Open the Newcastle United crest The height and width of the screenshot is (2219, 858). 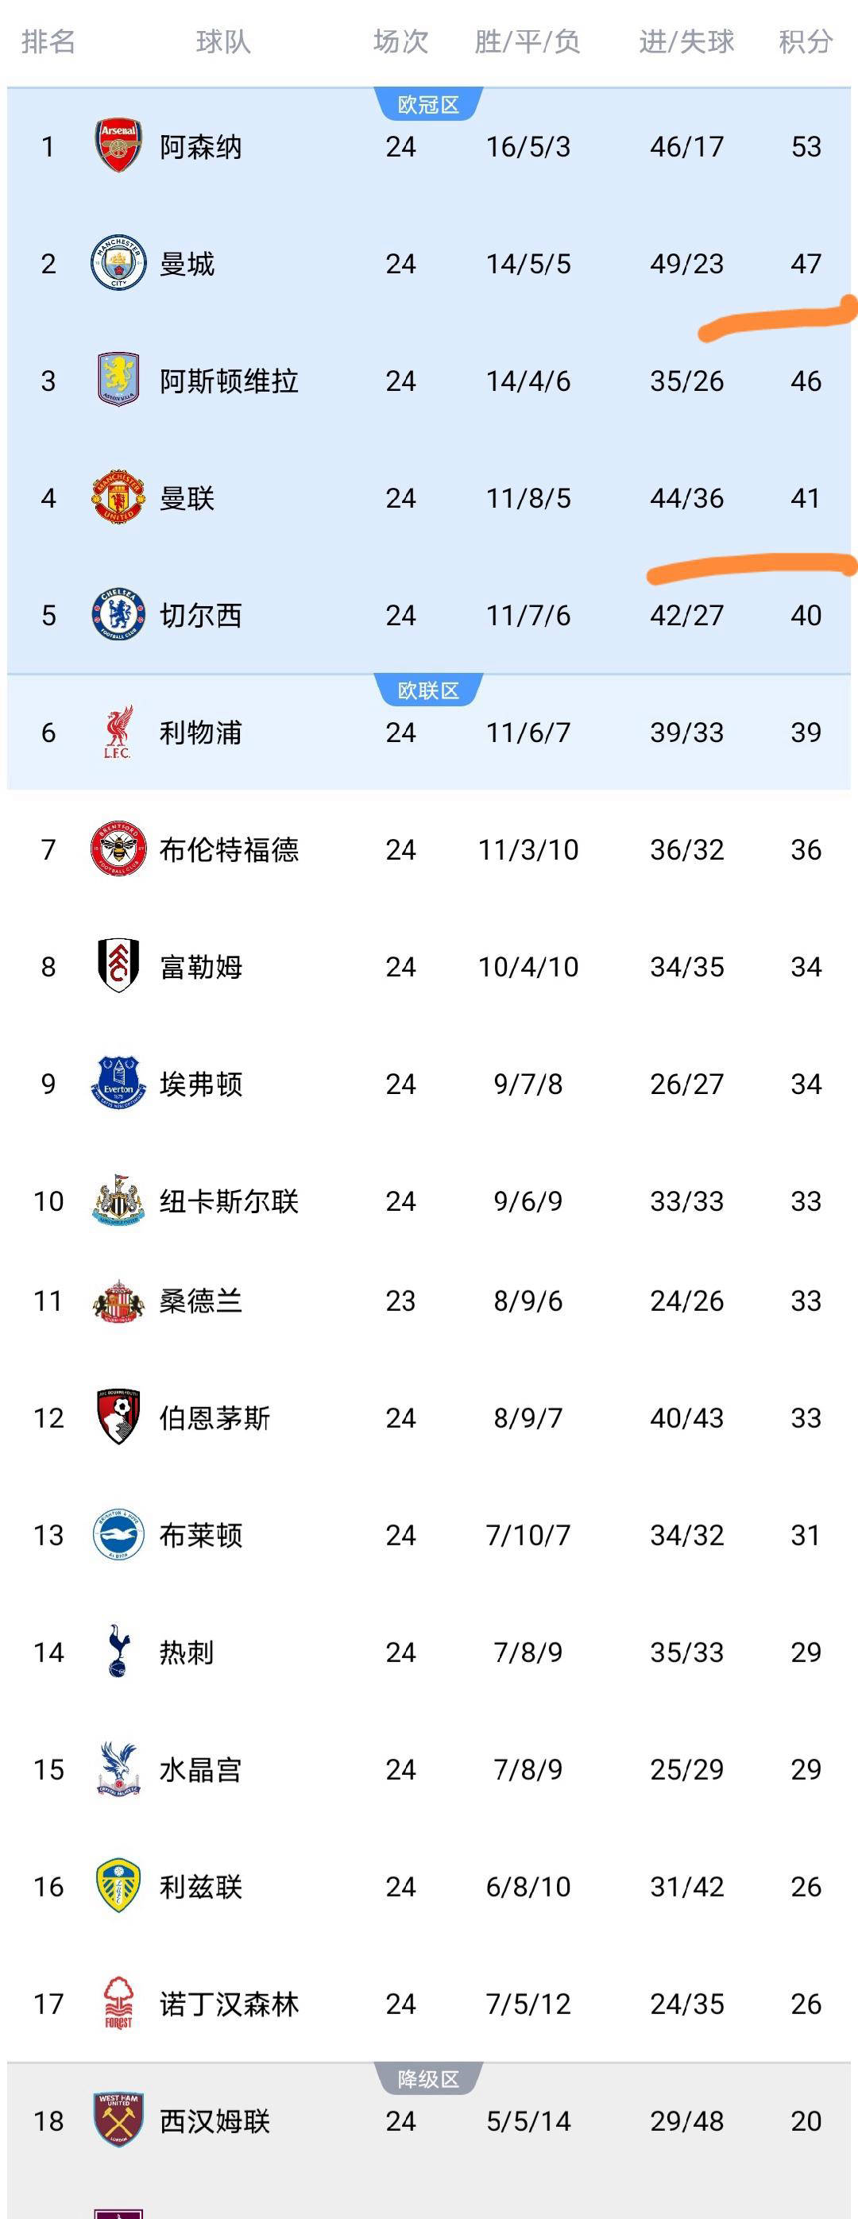[118, 1200]
